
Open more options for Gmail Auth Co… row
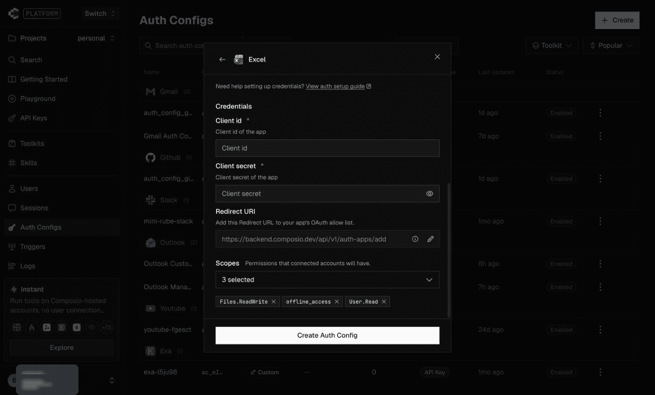coord(600,136)
